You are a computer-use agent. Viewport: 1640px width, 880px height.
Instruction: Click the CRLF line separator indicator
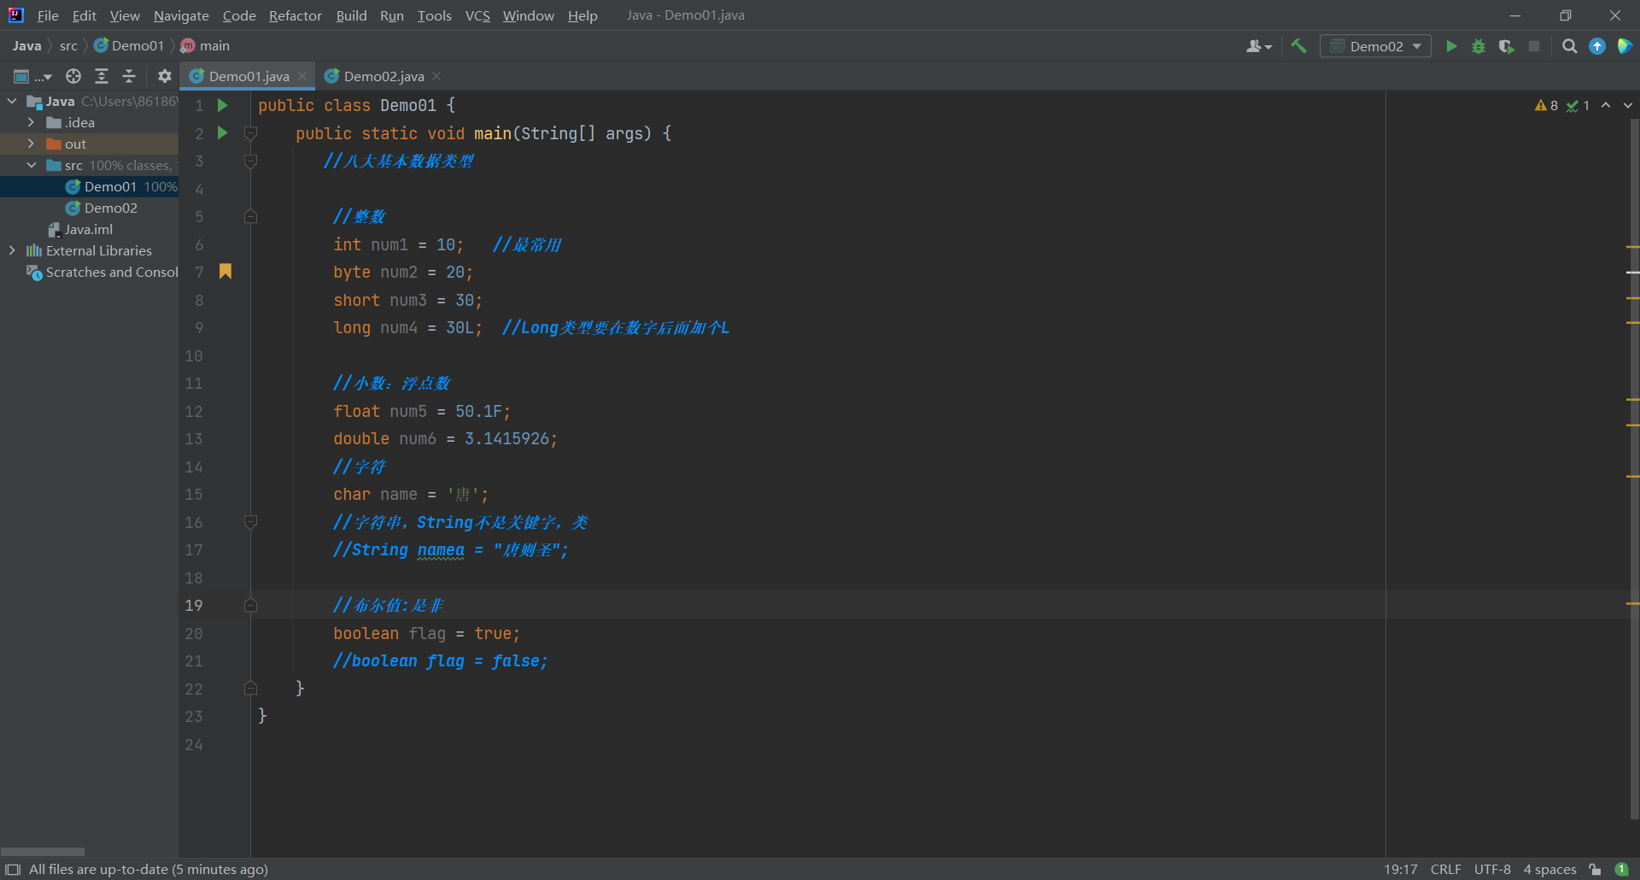[x=1445, y=870]
